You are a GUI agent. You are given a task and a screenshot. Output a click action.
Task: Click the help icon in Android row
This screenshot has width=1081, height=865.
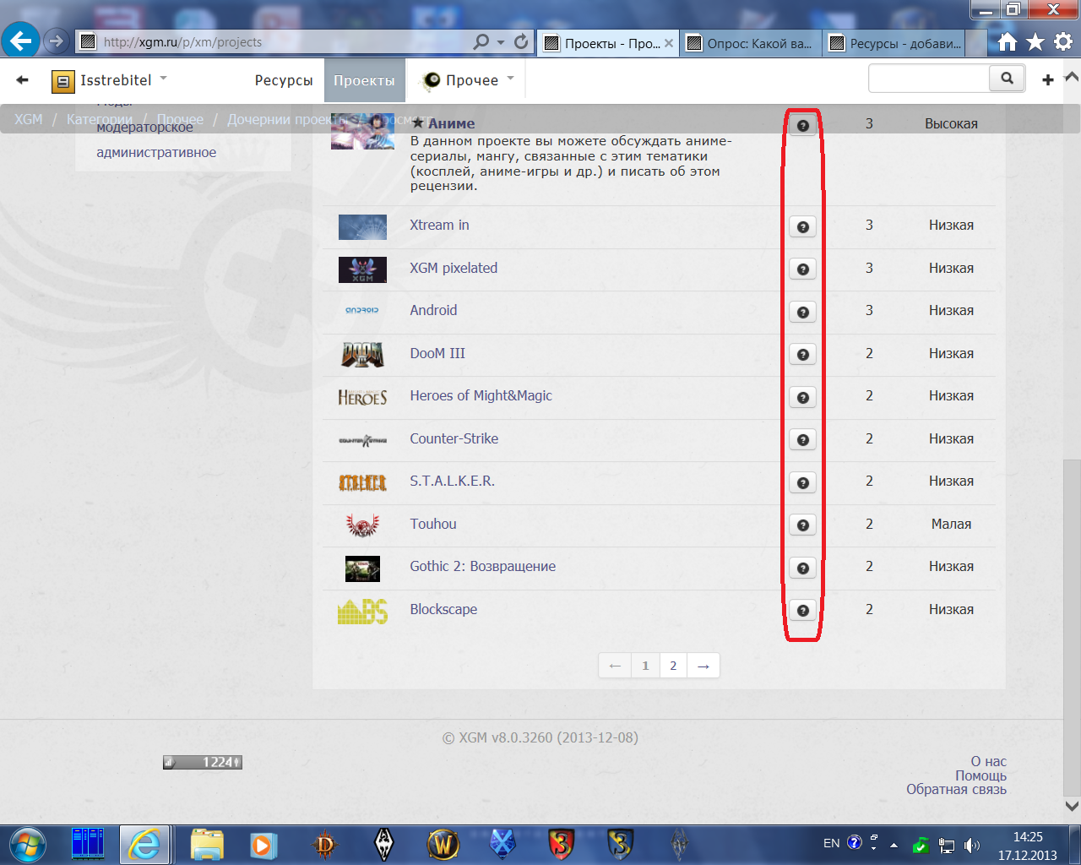click(x=802, y=312)
